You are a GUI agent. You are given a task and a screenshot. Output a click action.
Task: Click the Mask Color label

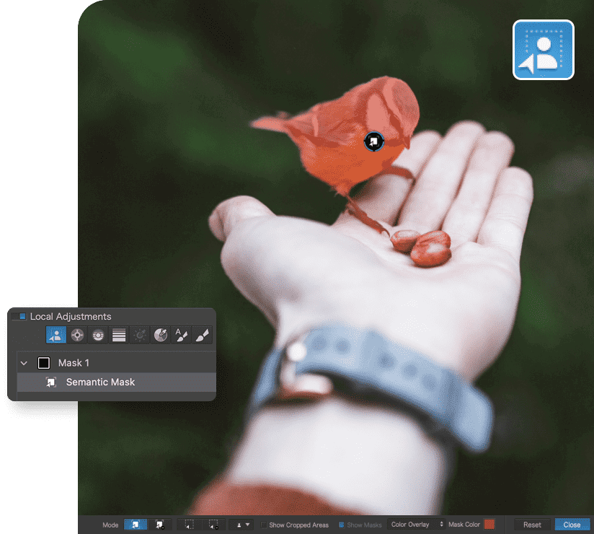click(464, 525)
